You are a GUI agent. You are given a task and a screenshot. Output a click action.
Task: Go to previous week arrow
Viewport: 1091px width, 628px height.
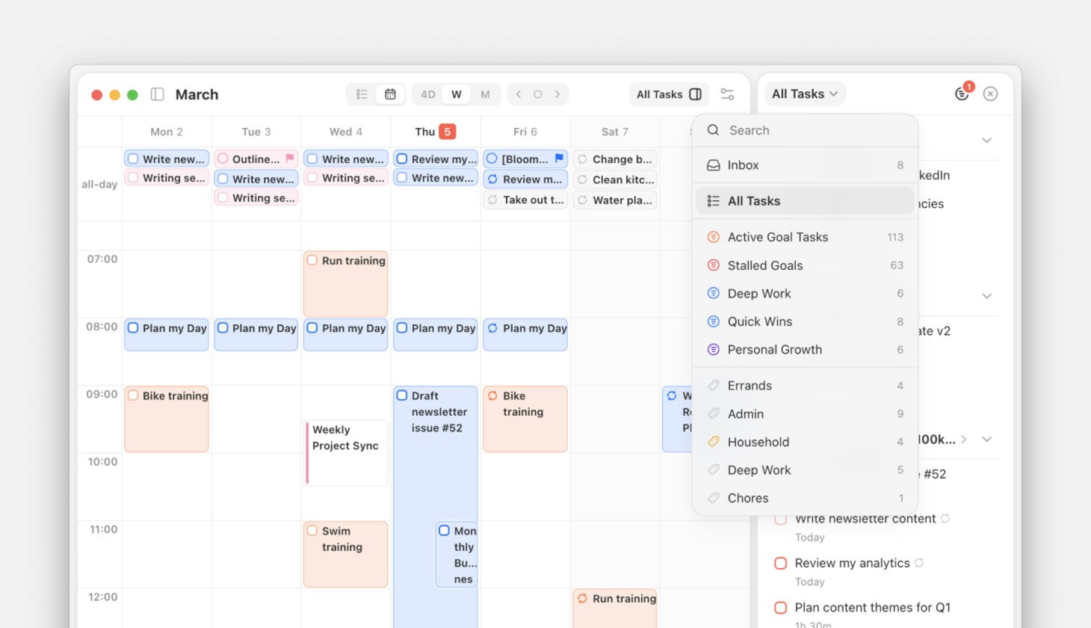pos(519,94)
